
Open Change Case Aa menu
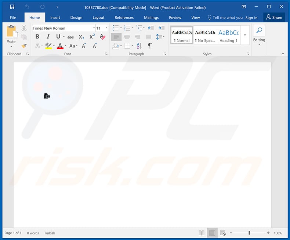pos(73,46)
